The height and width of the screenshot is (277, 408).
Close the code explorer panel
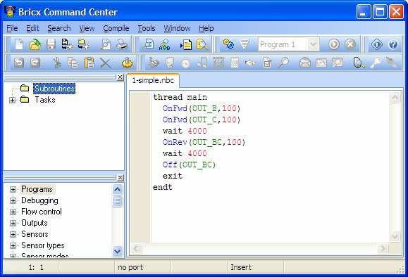click(120, 77)
